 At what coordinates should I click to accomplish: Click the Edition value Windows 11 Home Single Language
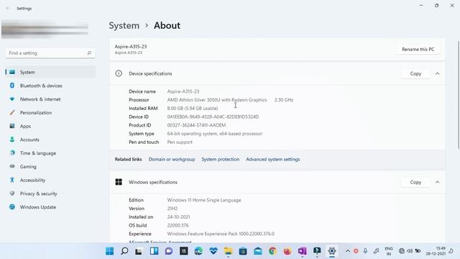click(x=204, y=200)
